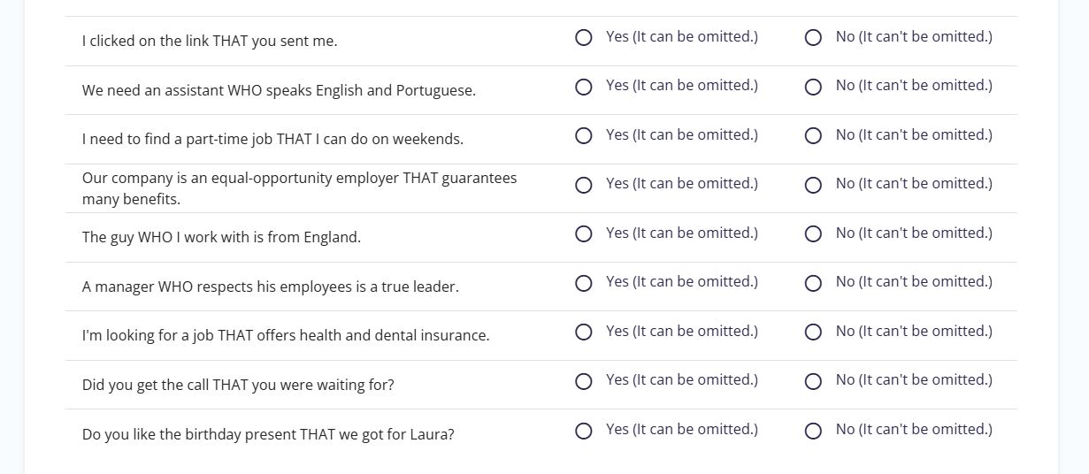Choose No for assistant WHO speaks English
This screenshot has height=474, width=1089.
tap(814, 88)
